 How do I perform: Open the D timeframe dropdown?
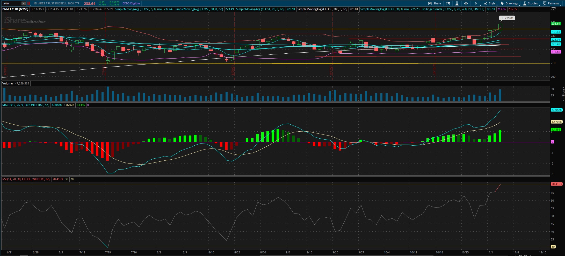pyautogui.click(x=476, y=3)
